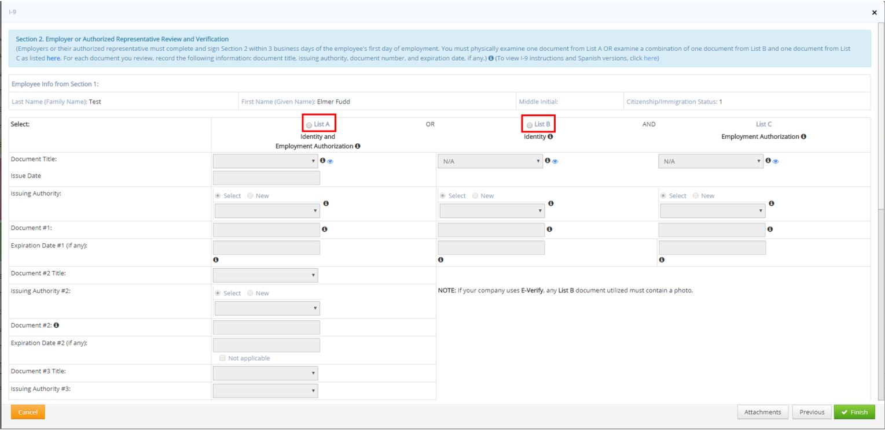Click info icon under List A Expiration Date #1
Screen dimensions: 885x430
[215, 260]
